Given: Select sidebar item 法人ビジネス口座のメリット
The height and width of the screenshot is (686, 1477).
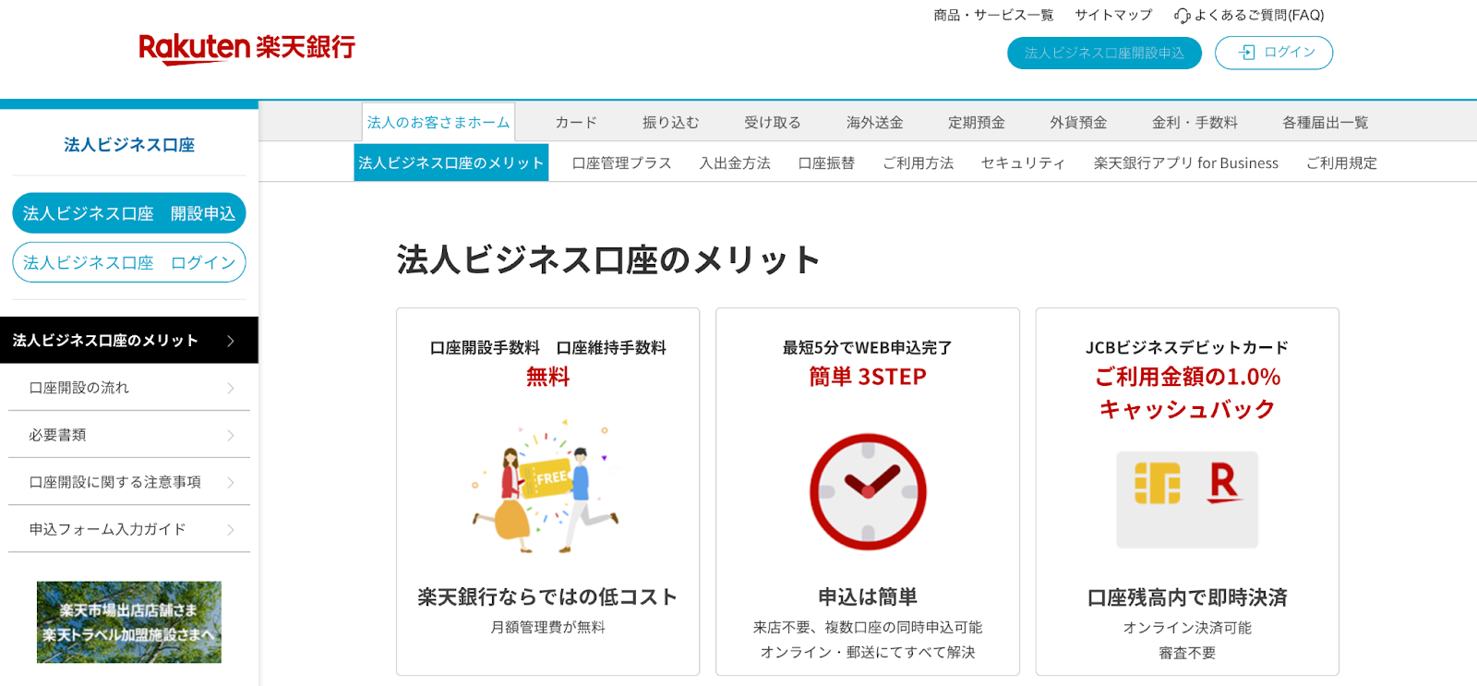Looking at the screenshot, I should [129, 340].
